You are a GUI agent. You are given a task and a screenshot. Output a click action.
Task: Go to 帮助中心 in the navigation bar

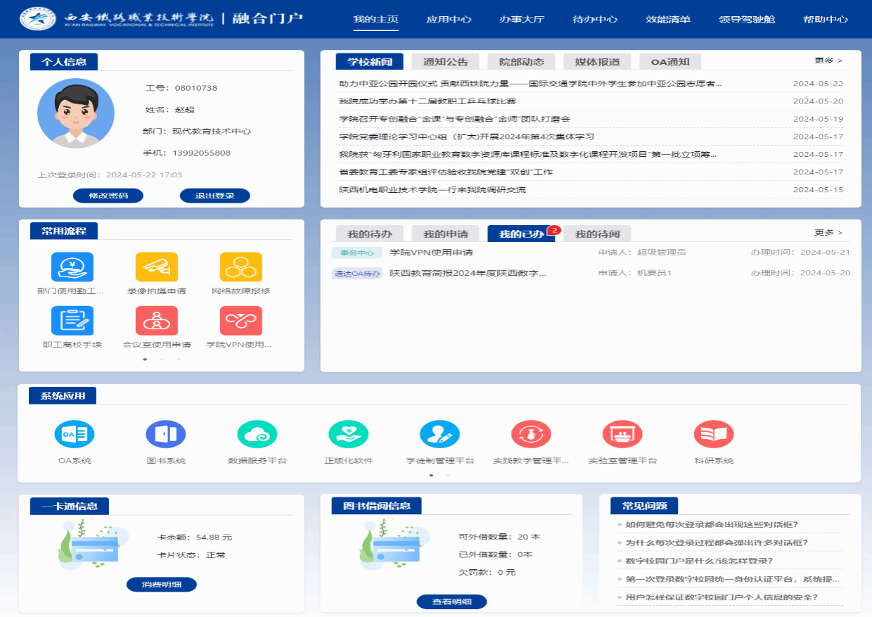pyautogui.click(x=826, y=19)
